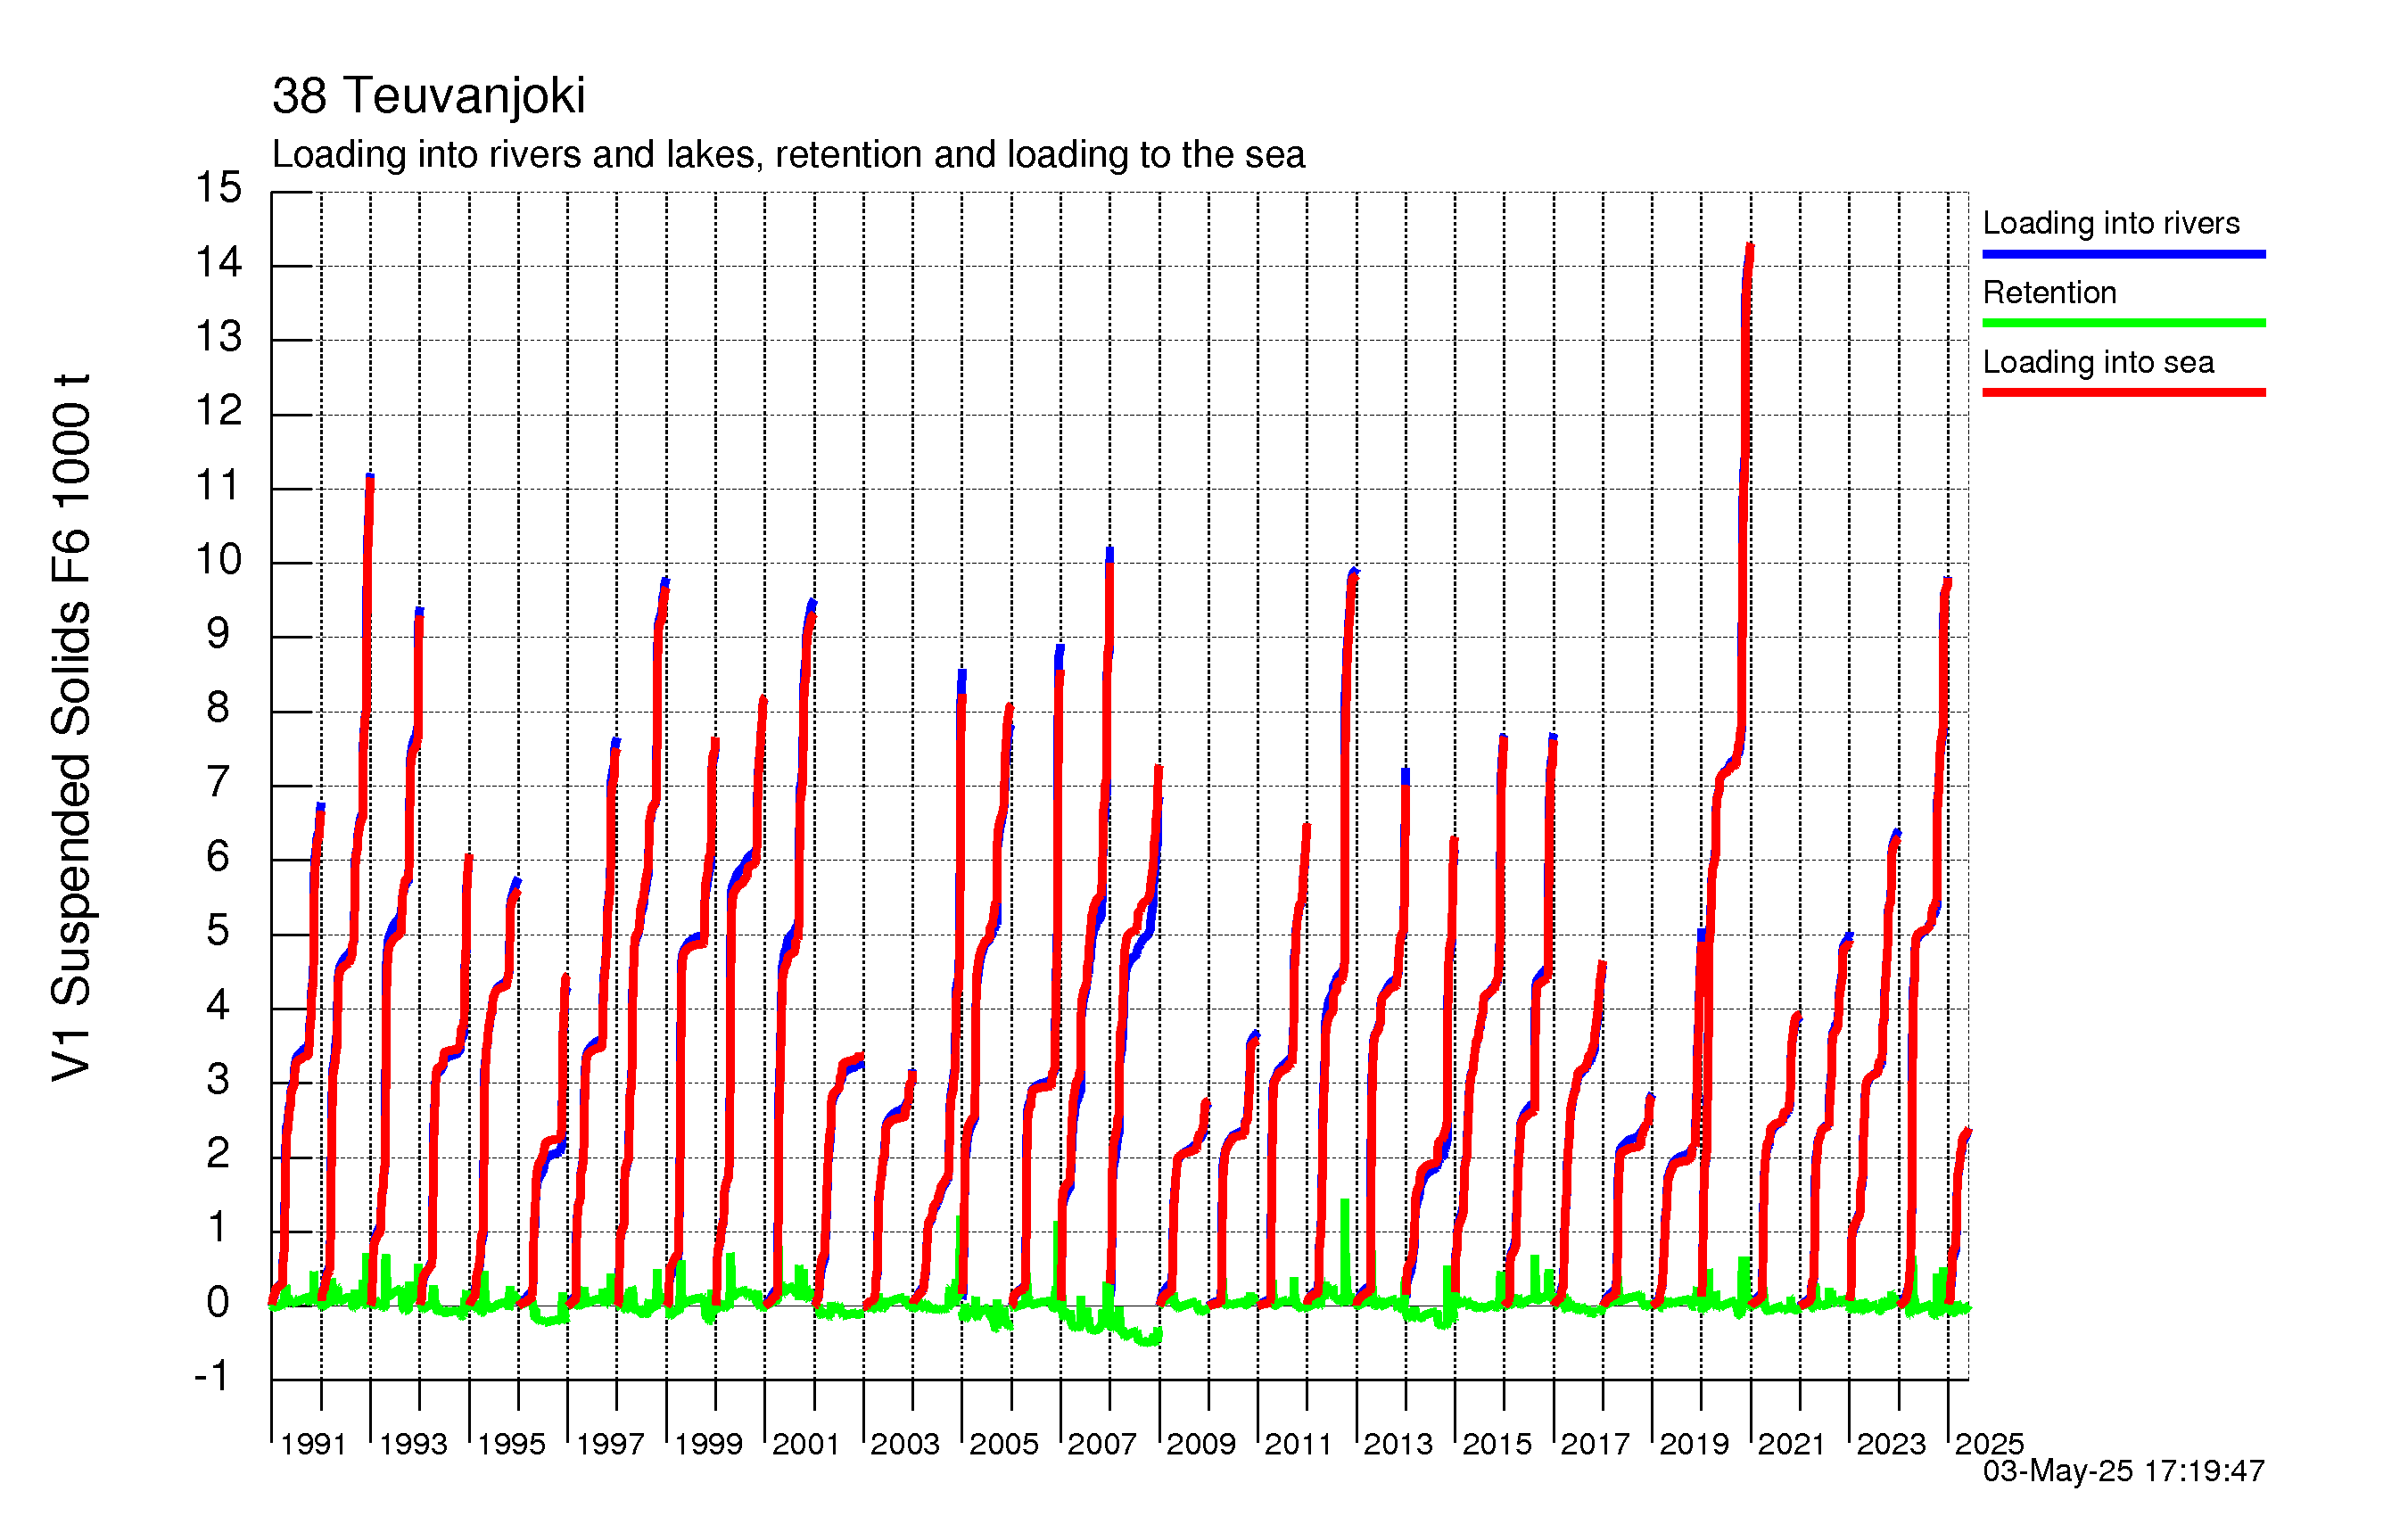Click the y-axis value 9

point(218,634)
